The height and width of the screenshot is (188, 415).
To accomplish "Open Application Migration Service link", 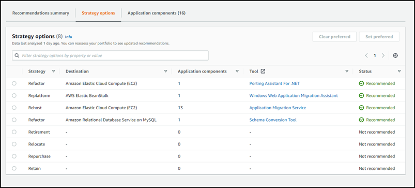I will click(278, 108).
